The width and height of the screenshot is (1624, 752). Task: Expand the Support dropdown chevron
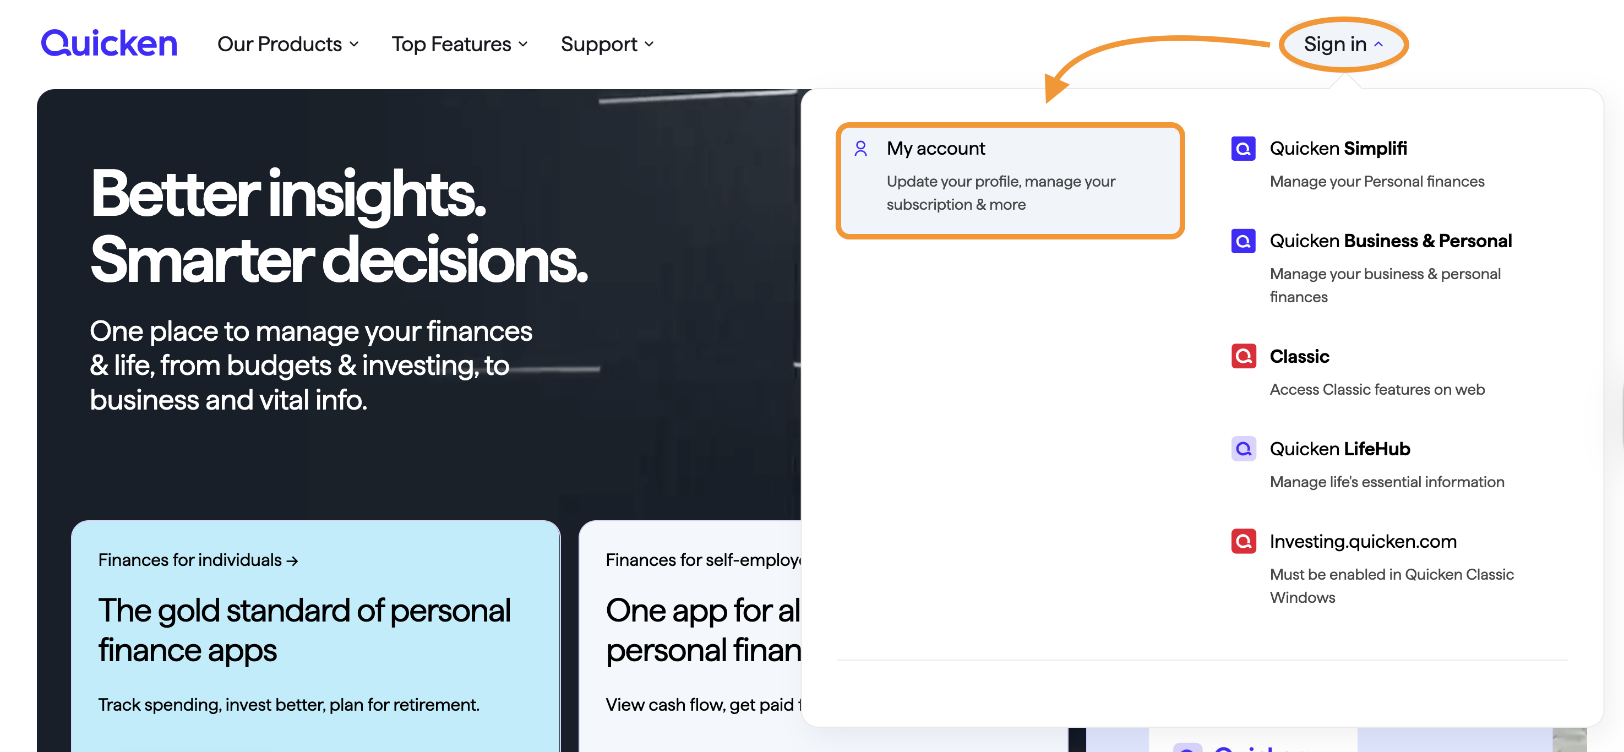[650, 44]
